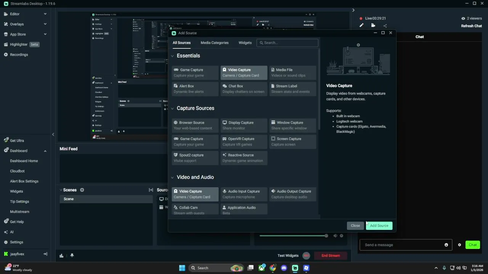Collapse the Capture Sources section
Image resolution: width=488 pixels, height=274 pixels.
[x=172, y=108]
